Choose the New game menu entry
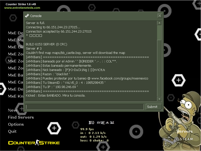Viewport: 201px width, 151px height. (12, 110)
